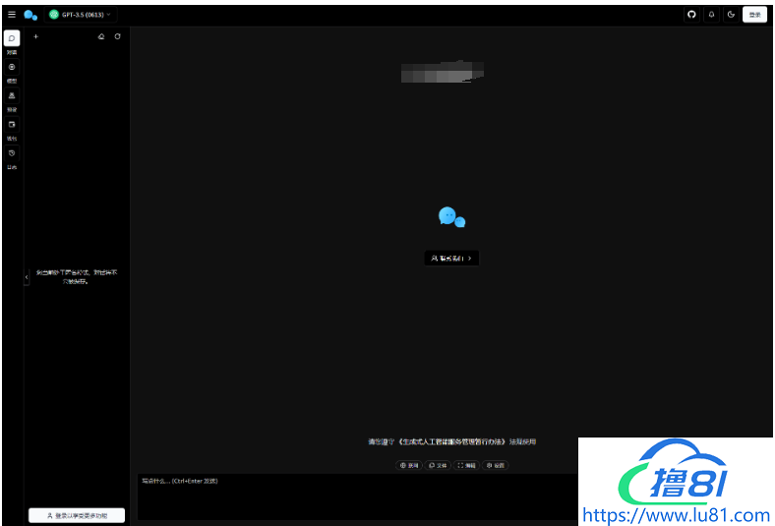Open the presets (预设) sidebar section
This screenshot has height=526, width=775.
coord(12,96)
